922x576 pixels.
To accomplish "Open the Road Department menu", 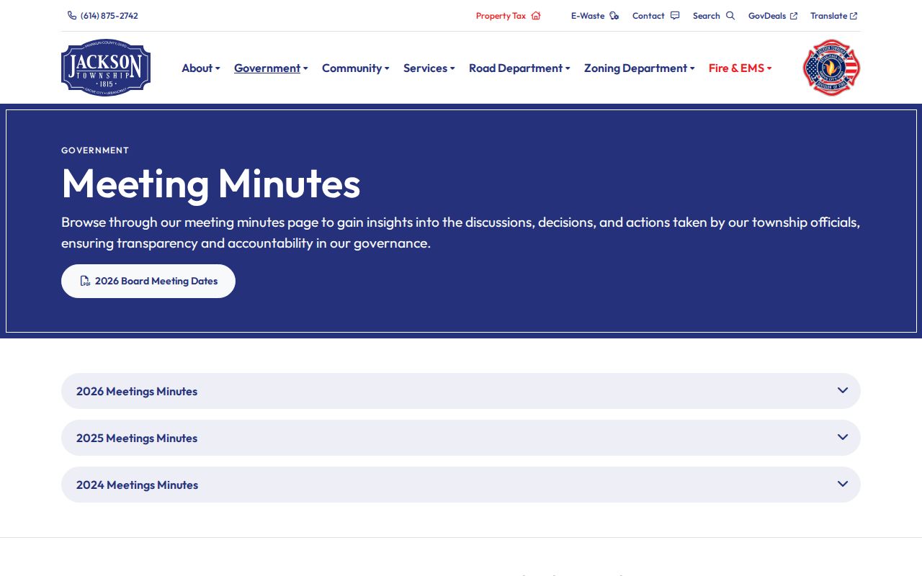I will click(x=519, y=68).
